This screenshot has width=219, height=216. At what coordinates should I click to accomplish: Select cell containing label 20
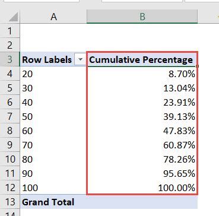coord(53,74)
